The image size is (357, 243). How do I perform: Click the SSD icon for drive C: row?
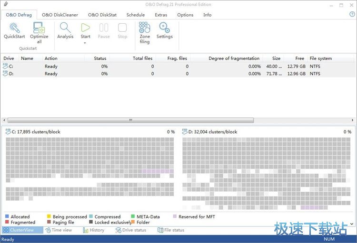(x=5, y=66)
